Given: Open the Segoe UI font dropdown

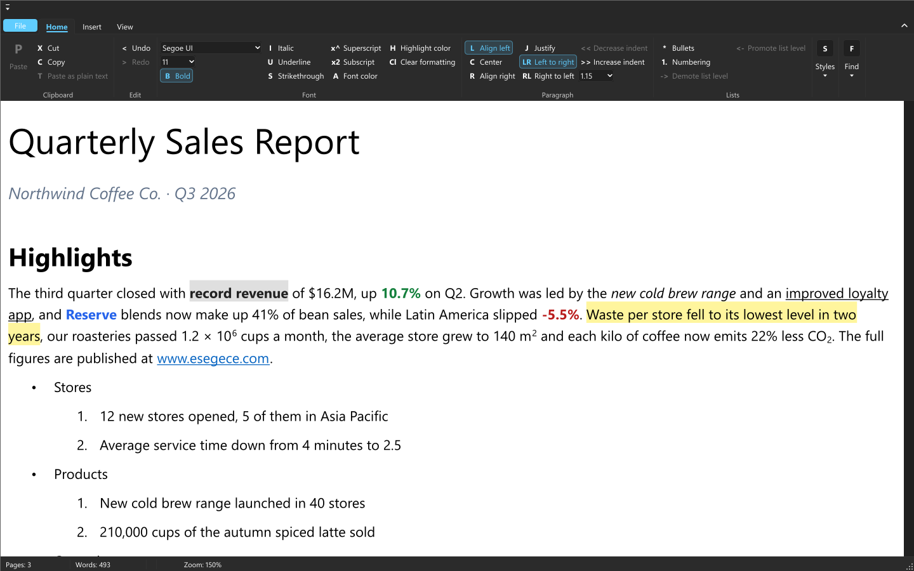Looking at the screenshot, I should point(211,48).
